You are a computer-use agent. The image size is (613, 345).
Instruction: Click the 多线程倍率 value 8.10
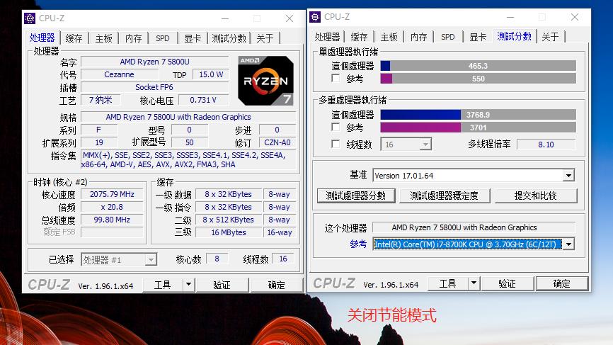tap(546, 145)
